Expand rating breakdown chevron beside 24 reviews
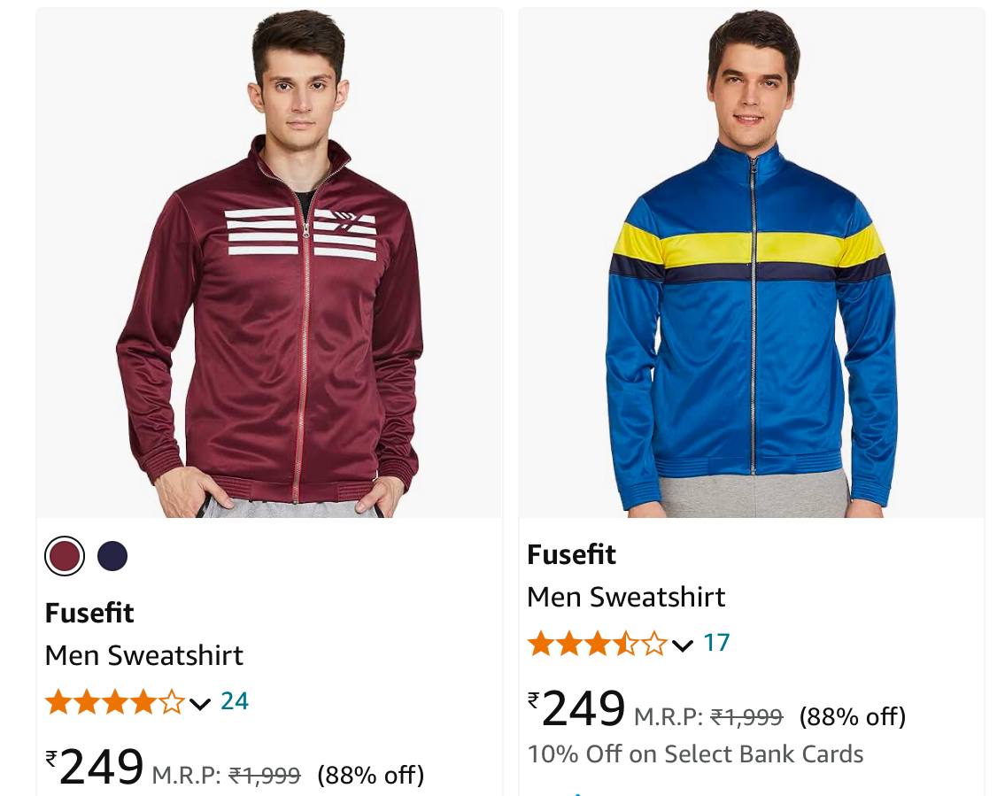This screenshot has width=997, height=796. (200, 704)
